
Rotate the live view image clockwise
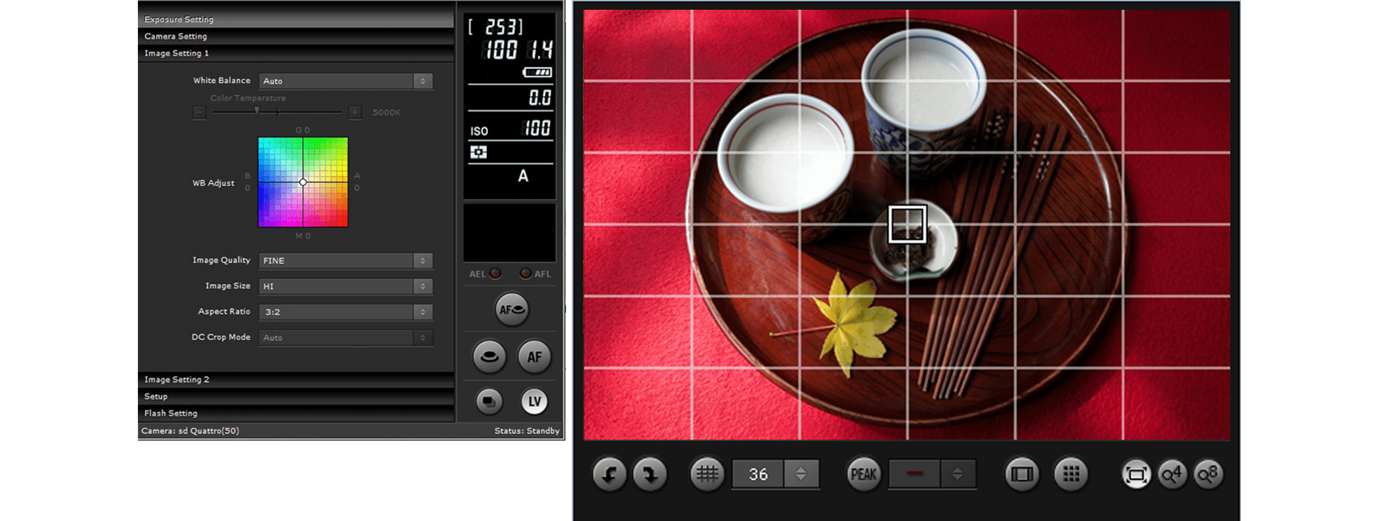650,475
